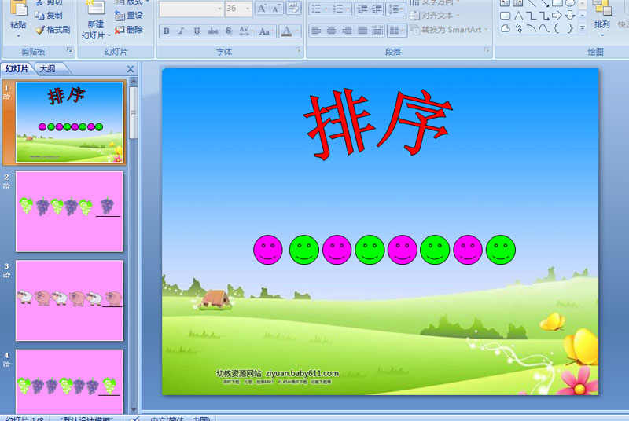Screen dimensions: 629x421
Task: Click the New Slide (新建幻灯片) icon
Action: click(x=95, y=8)
